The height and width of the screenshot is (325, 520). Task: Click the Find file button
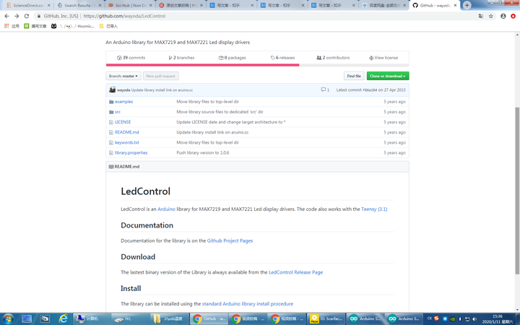[354, 76]
